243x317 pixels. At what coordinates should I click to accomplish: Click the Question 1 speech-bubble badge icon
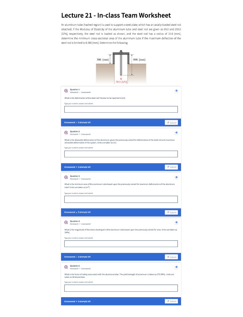66,90
